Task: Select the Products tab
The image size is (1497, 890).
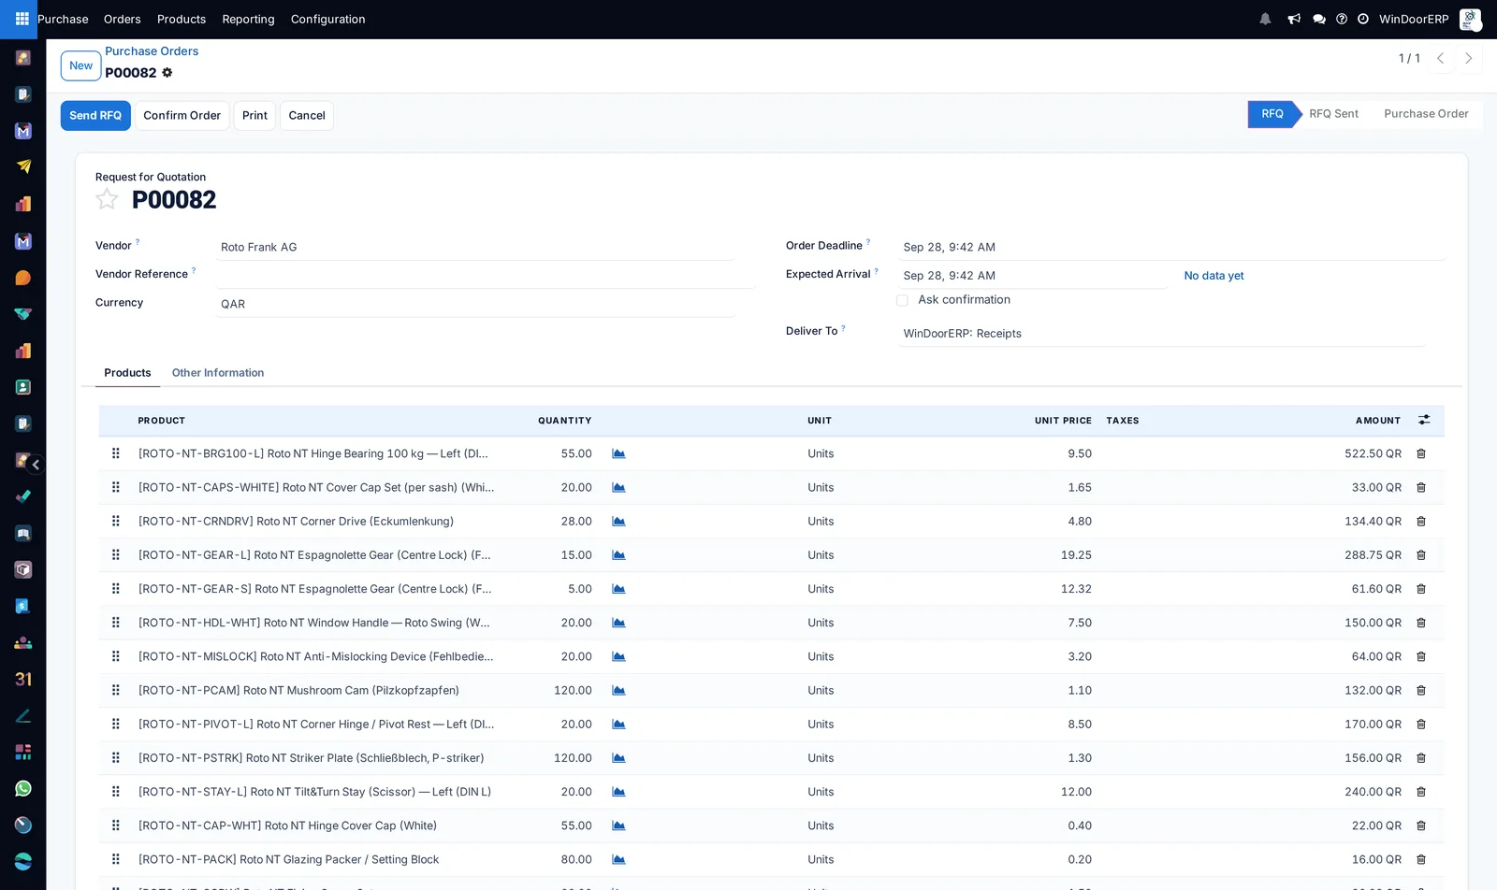Action: tap(127, 372)
